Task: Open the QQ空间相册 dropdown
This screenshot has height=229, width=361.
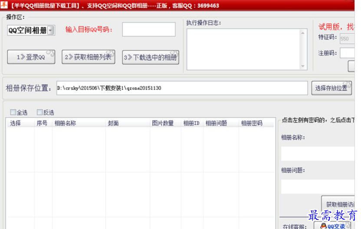Action: click(31, 30)
